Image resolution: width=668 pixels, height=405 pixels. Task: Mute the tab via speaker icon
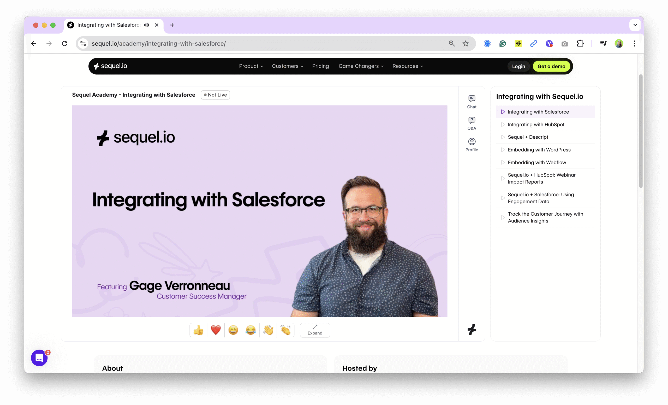click(146, 25)
